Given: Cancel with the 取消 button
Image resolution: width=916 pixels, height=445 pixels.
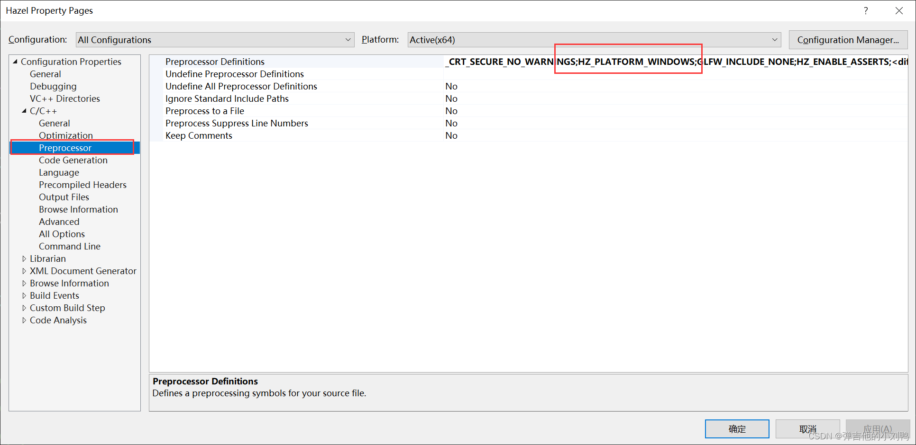Looking at the screenshot, I should click(808, 429).
